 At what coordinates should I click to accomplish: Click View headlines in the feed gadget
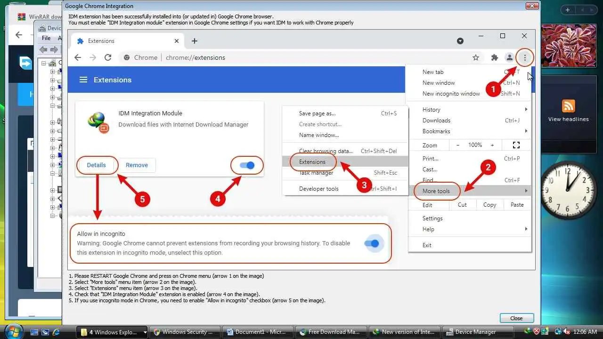[568, 119]
